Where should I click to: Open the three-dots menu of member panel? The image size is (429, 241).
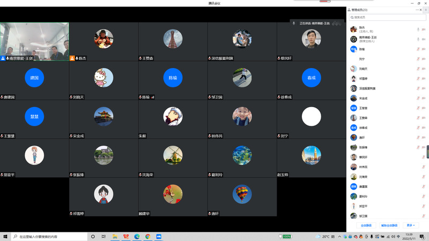(417, 10)
